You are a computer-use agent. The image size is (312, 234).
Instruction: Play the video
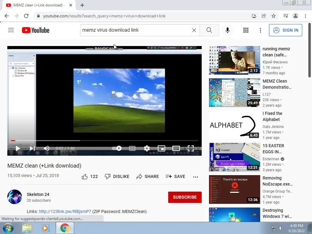pyautogui.click(x=18, y=148)
